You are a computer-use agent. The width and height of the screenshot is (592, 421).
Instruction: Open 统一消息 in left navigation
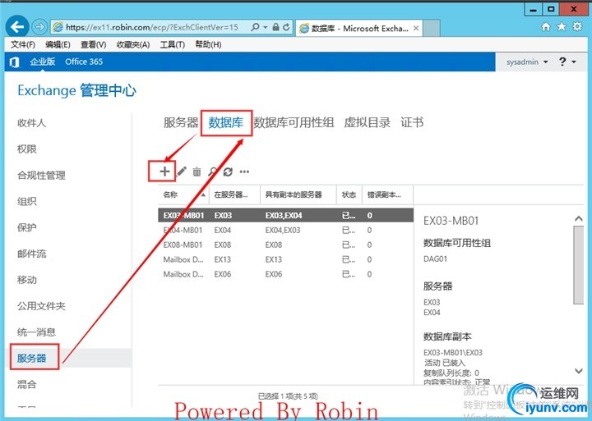point(37,332)
